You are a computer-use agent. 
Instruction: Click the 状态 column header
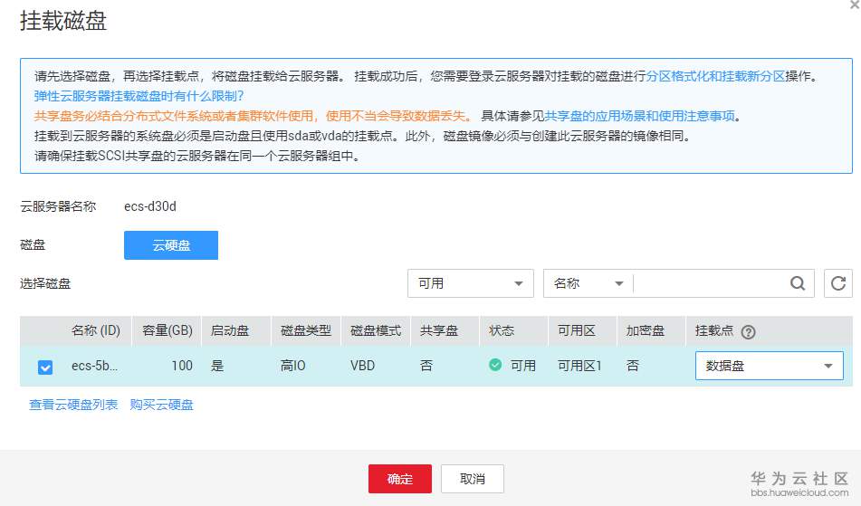pyautogui.click(x=502, y=330)
